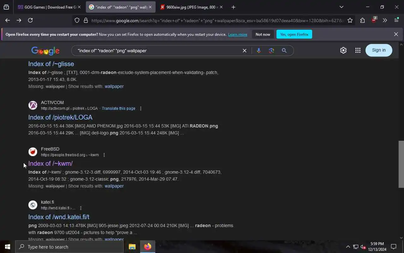The width and height of the screenshot is (404, 253).
Task: Open more options for ACTIVCOM result
Action: click(x=141, y=108)
